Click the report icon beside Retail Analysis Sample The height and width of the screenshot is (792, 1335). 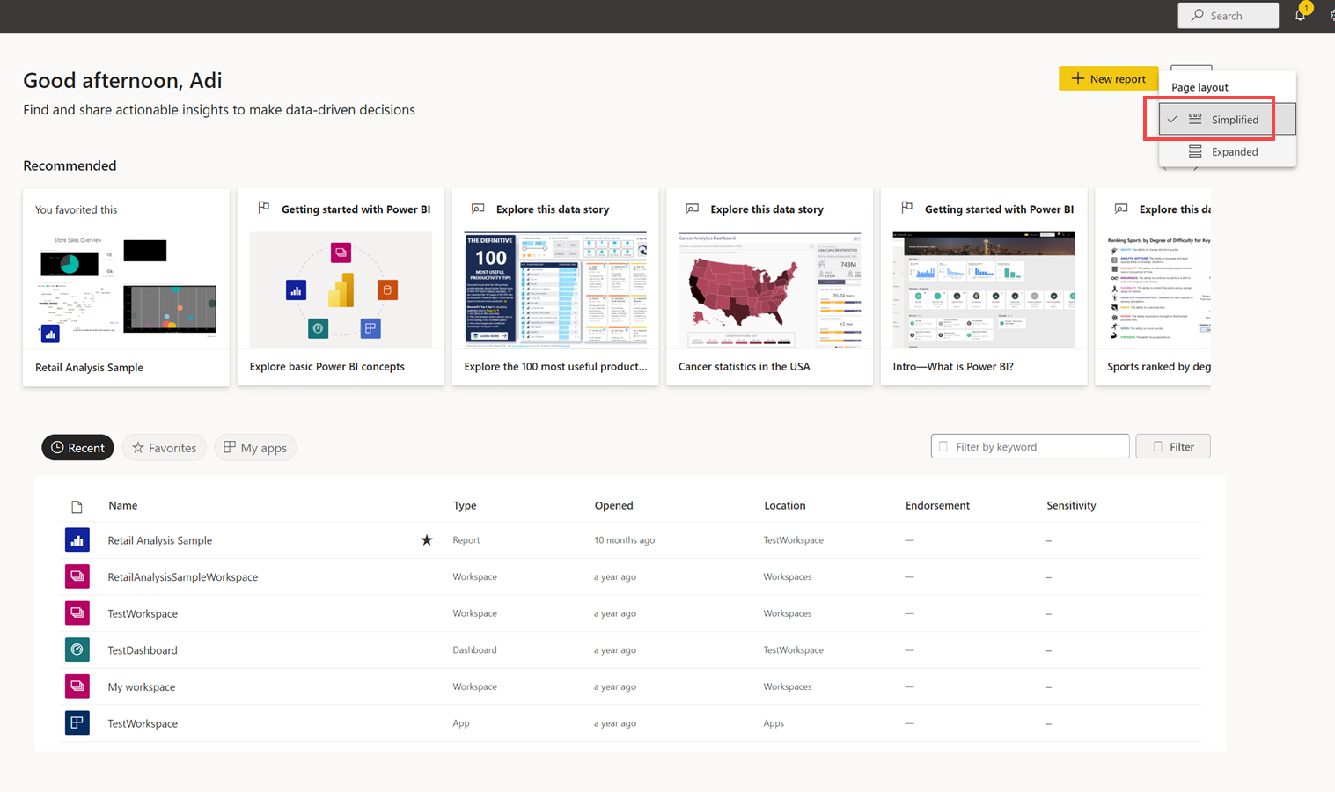77,540
